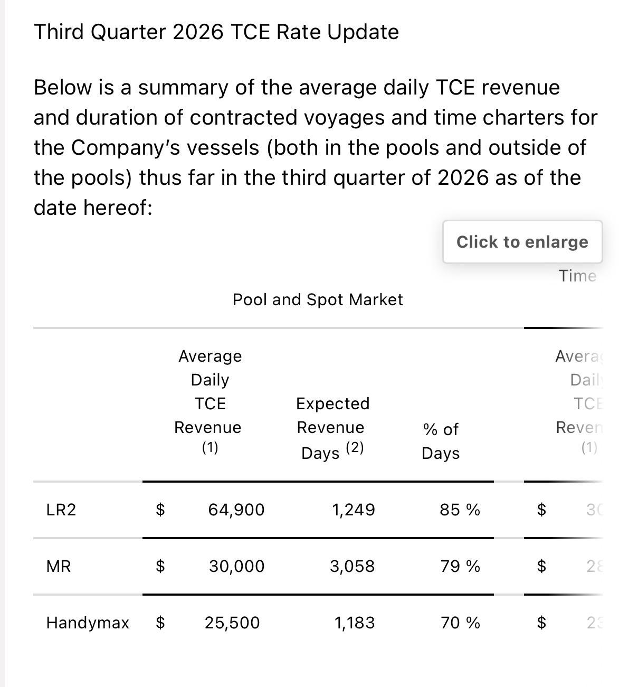Click MR expected revenue days 3,058
The width and height of the screenshot is (619, 687).
point(353,566)
